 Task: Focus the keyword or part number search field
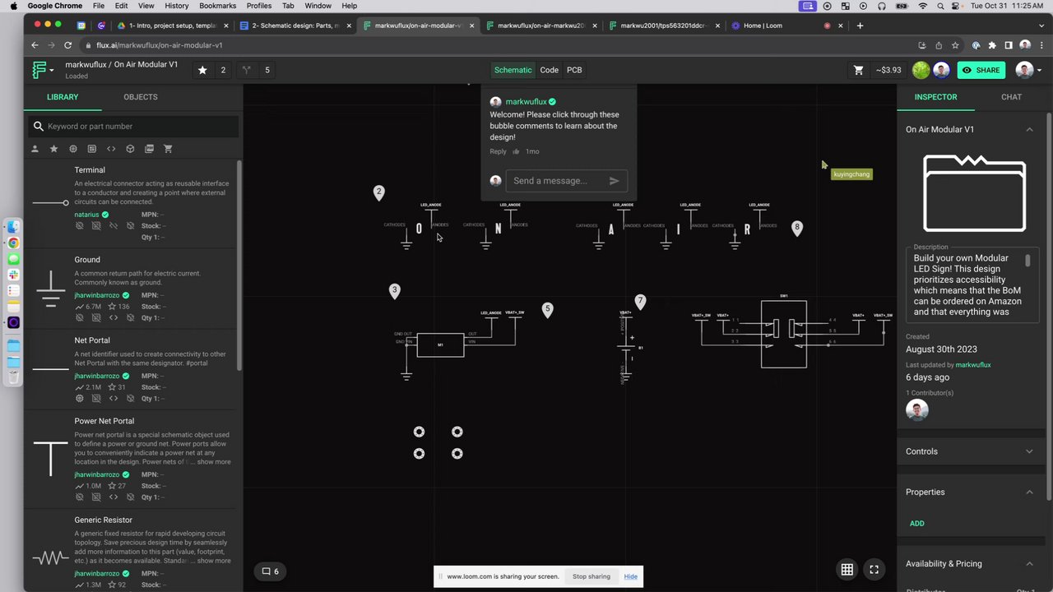point(134,126)
